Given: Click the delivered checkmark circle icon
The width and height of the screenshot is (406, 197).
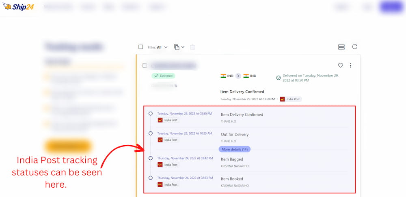Looking at the screenshot, I should pyautogui.click(x=279, y=78).
